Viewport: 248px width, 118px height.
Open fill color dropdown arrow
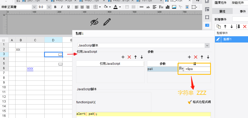click(x=110, y=7)
